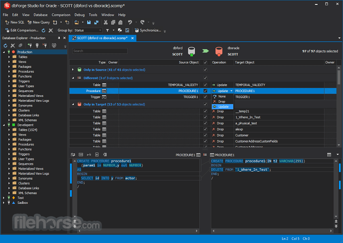Click the Type column header
Screen dimensions: 343x243
click(x=102, y=62)
